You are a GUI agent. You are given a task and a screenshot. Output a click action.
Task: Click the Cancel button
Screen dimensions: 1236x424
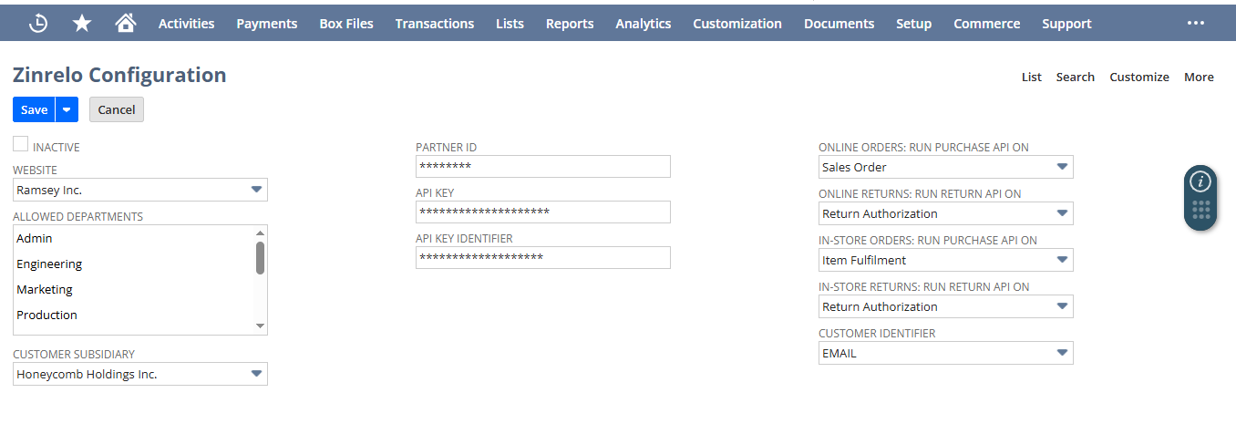[x=117, y=109]
